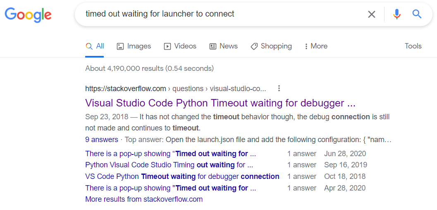
Task: Open VS Code Python Timeout waiting link
Action: pyautogui.click(x=182, y=176)
